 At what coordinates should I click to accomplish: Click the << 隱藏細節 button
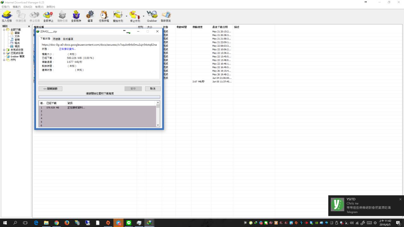(50, 89)
